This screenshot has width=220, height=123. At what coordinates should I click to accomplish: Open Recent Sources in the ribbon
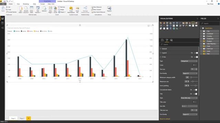pyautogui.click(x=26, y=10)
